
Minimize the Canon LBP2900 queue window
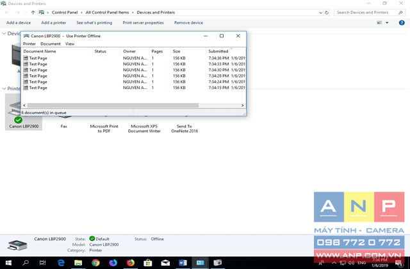[x=206, y=36]
